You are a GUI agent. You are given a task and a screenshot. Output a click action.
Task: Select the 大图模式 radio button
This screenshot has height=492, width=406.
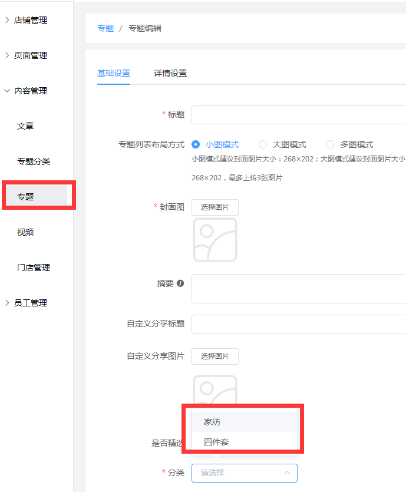pos(263,144)
